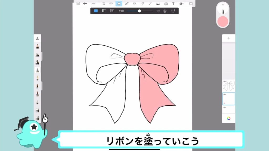Select the flood fill tool
Image resolution: width=269 pixels, height=151 pixels.
pos(119,4)
